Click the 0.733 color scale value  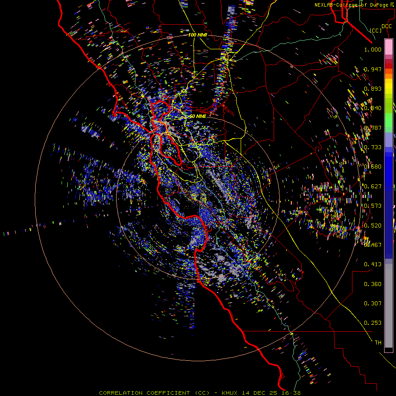pyautogui.click(x=373, y=147)
